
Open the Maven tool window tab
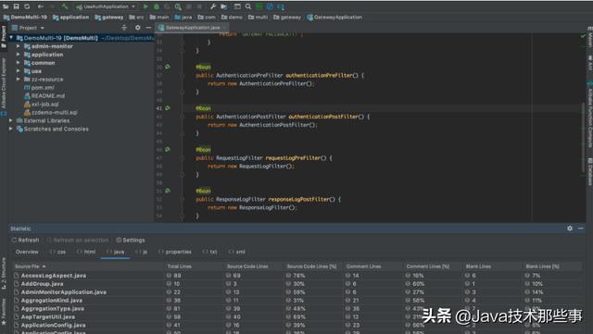(589, 38)
